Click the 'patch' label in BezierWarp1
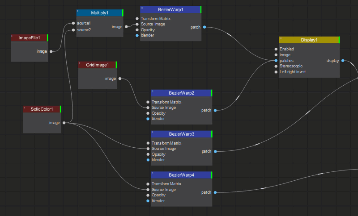358x216 pixels. (x=196, y=27)
